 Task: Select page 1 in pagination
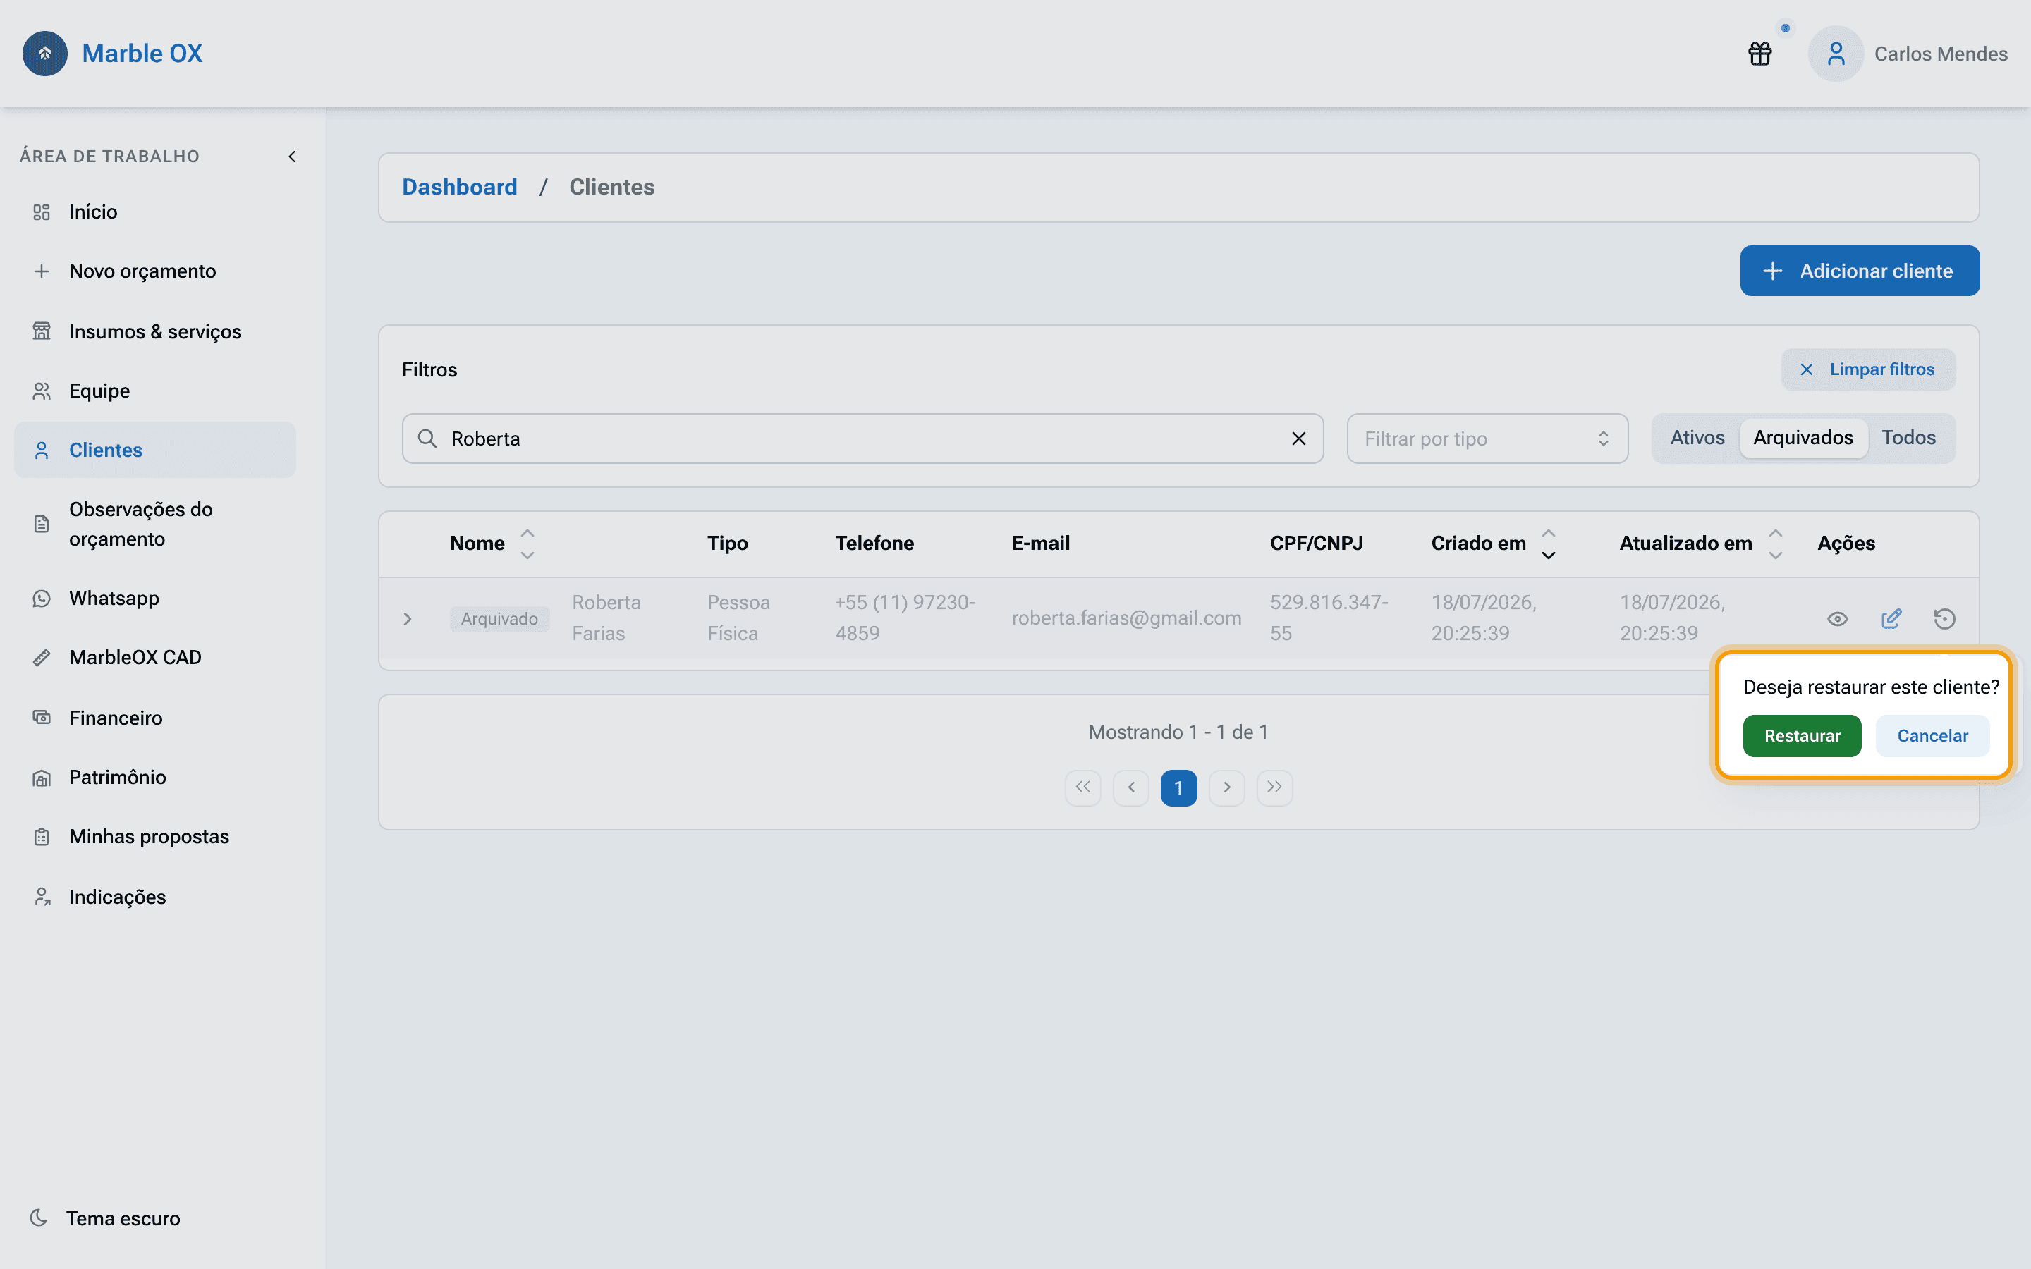(1178, 787)
